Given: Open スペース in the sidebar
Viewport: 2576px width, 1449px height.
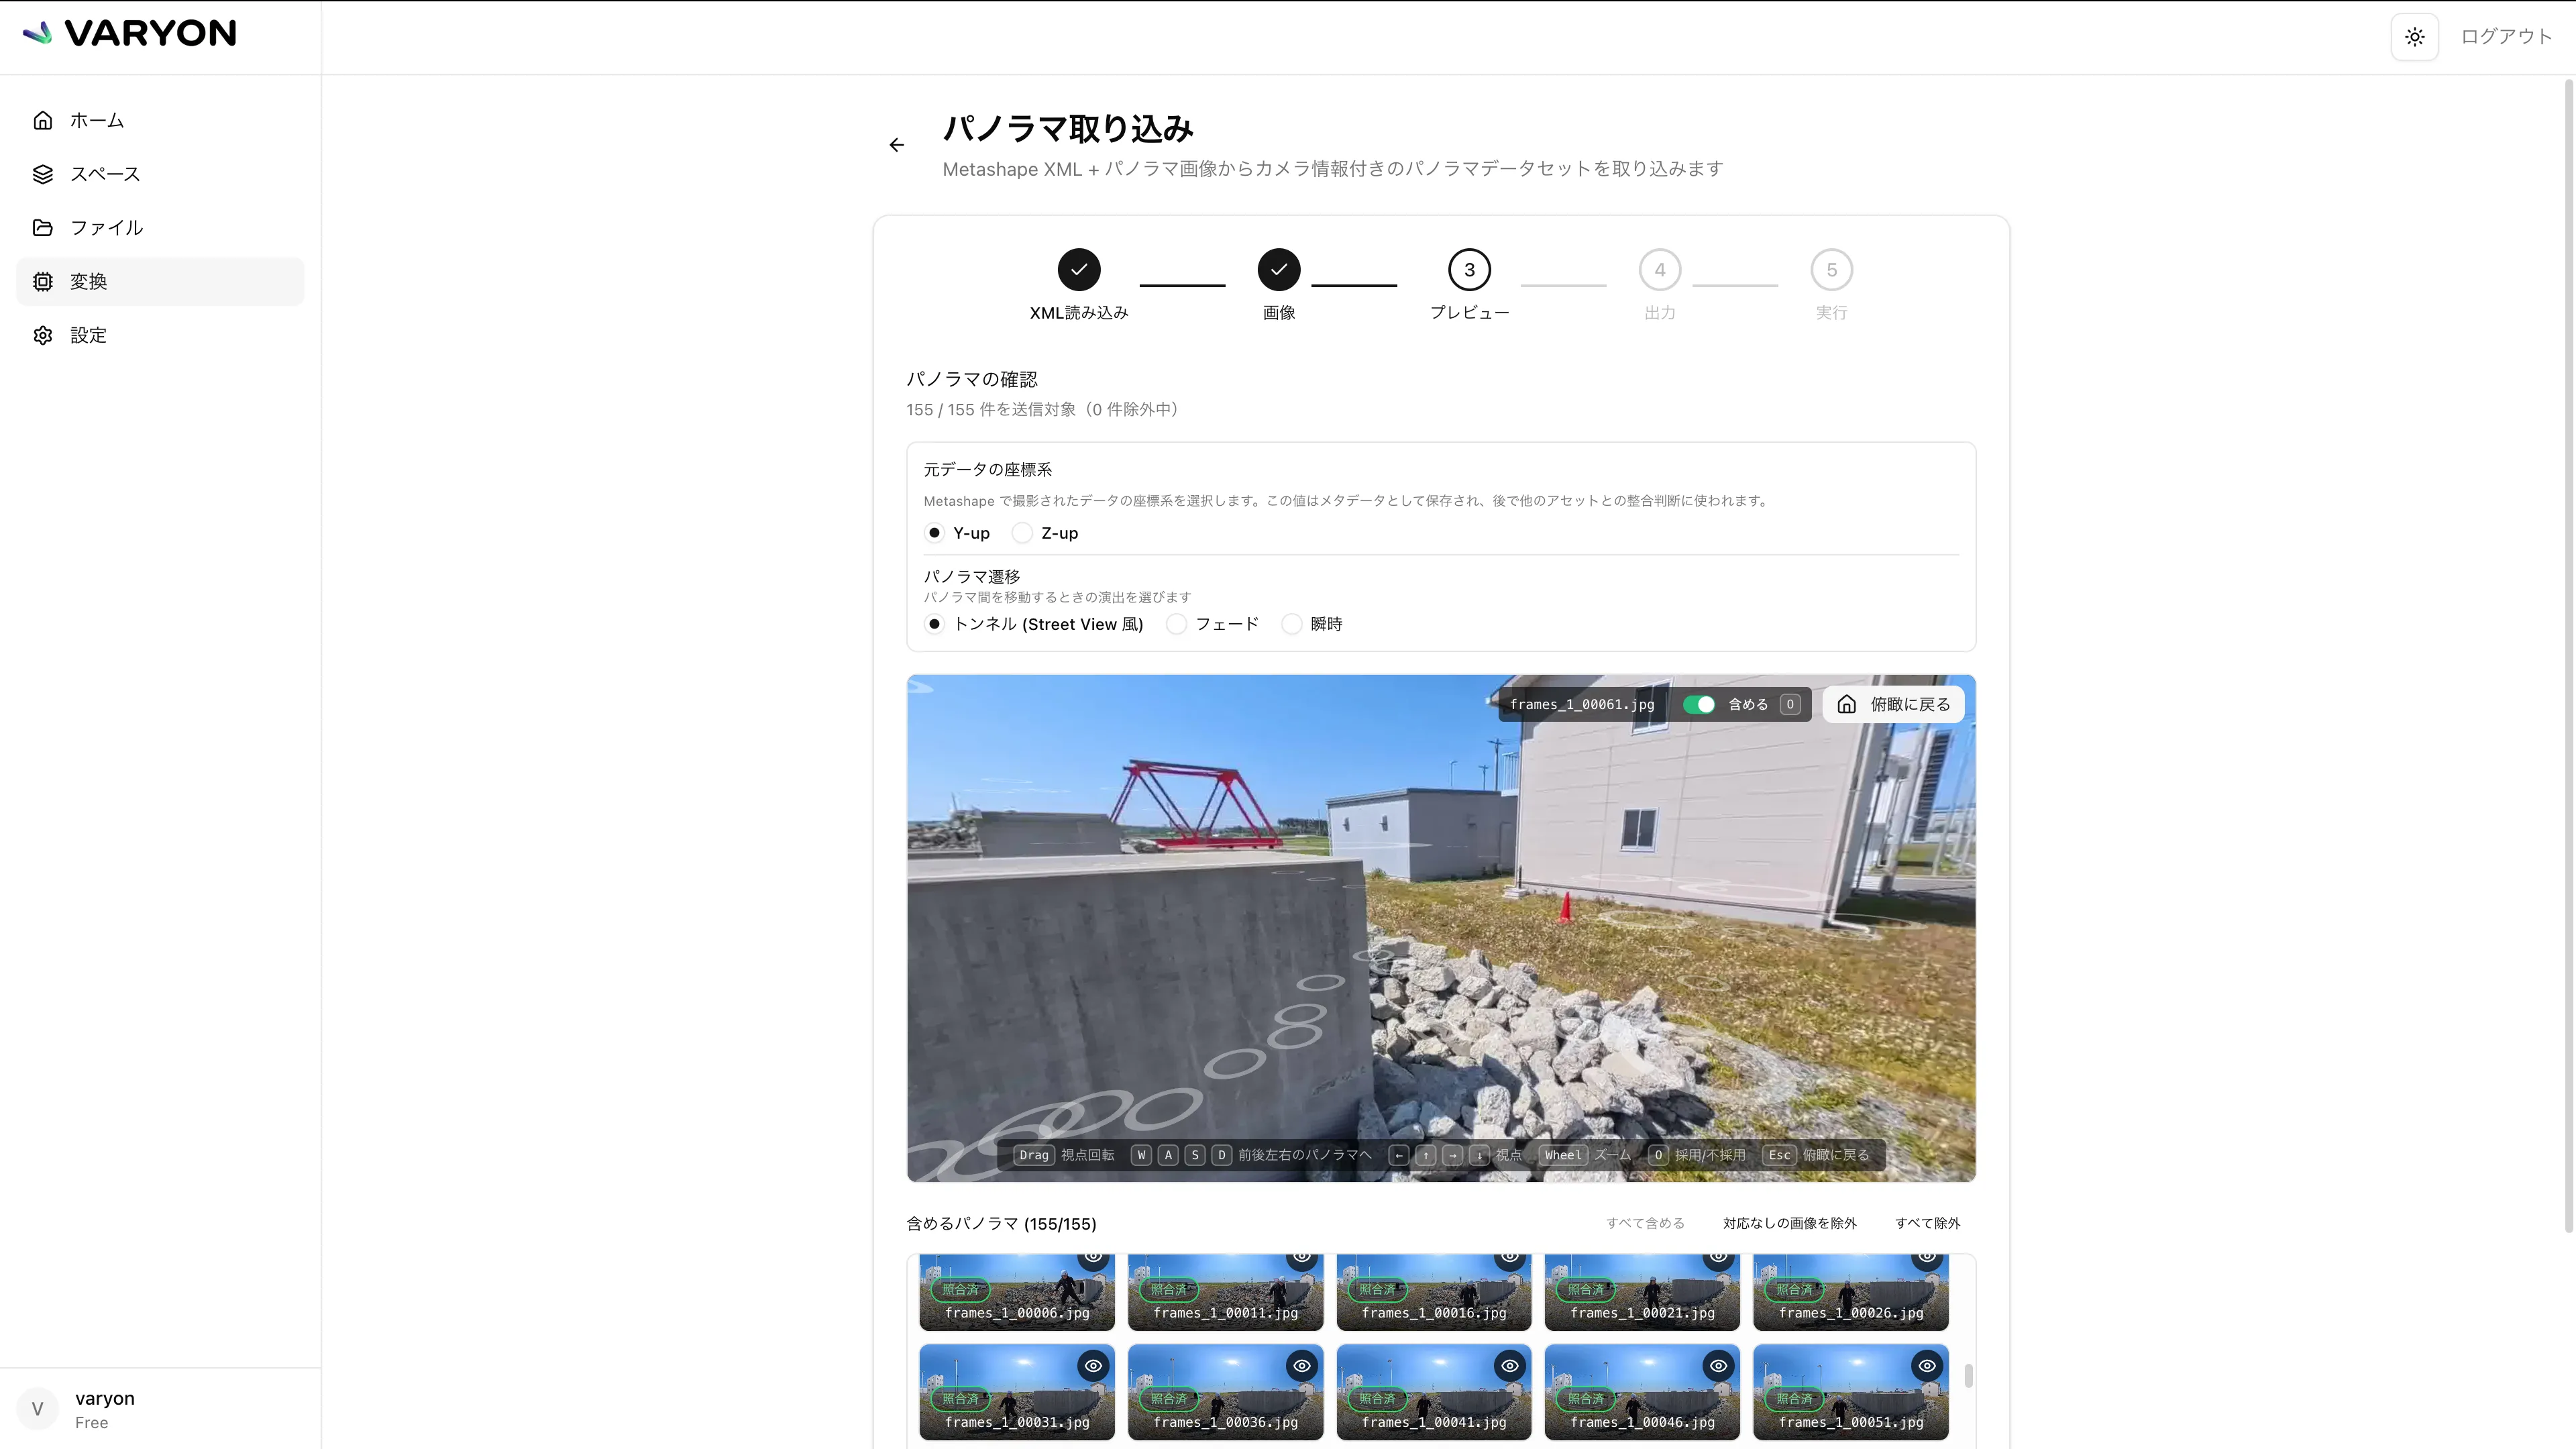Looking at the screenshot, I should click(160, 174).
